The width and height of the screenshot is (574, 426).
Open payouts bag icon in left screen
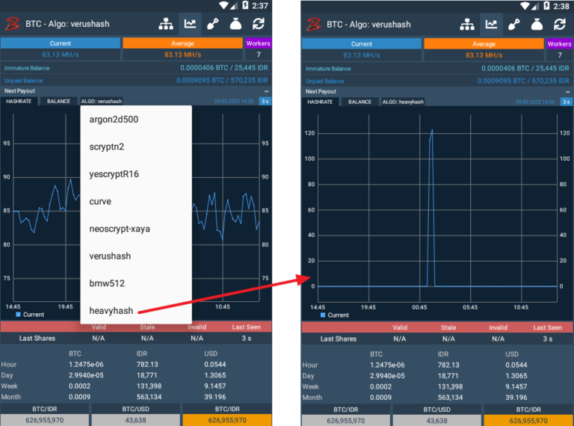(235, 24)
